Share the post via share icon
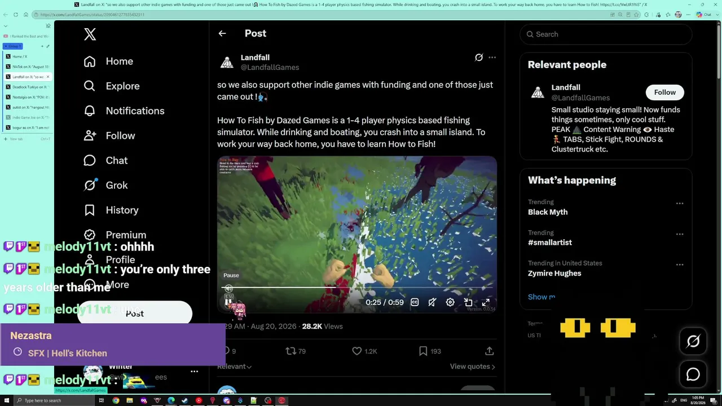722x406 pixels. (x=490, y=351)
